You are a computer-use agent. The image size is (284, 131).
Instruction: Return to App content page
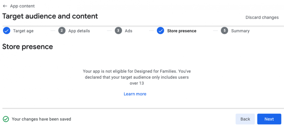[22, 6]
